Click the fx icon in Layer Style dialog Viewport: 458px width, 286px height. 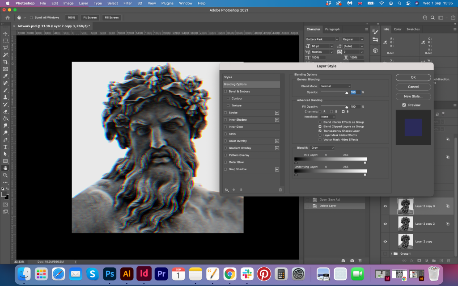227,190
